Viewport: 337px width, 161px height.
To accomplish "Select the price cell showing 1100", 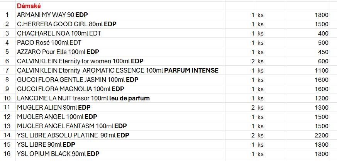I will [x=308, y=70].
